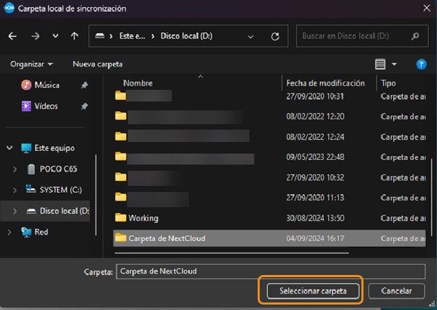This screenshot has height=310, width=437.
Task: Open the help question mark icon
Action: 422,64
